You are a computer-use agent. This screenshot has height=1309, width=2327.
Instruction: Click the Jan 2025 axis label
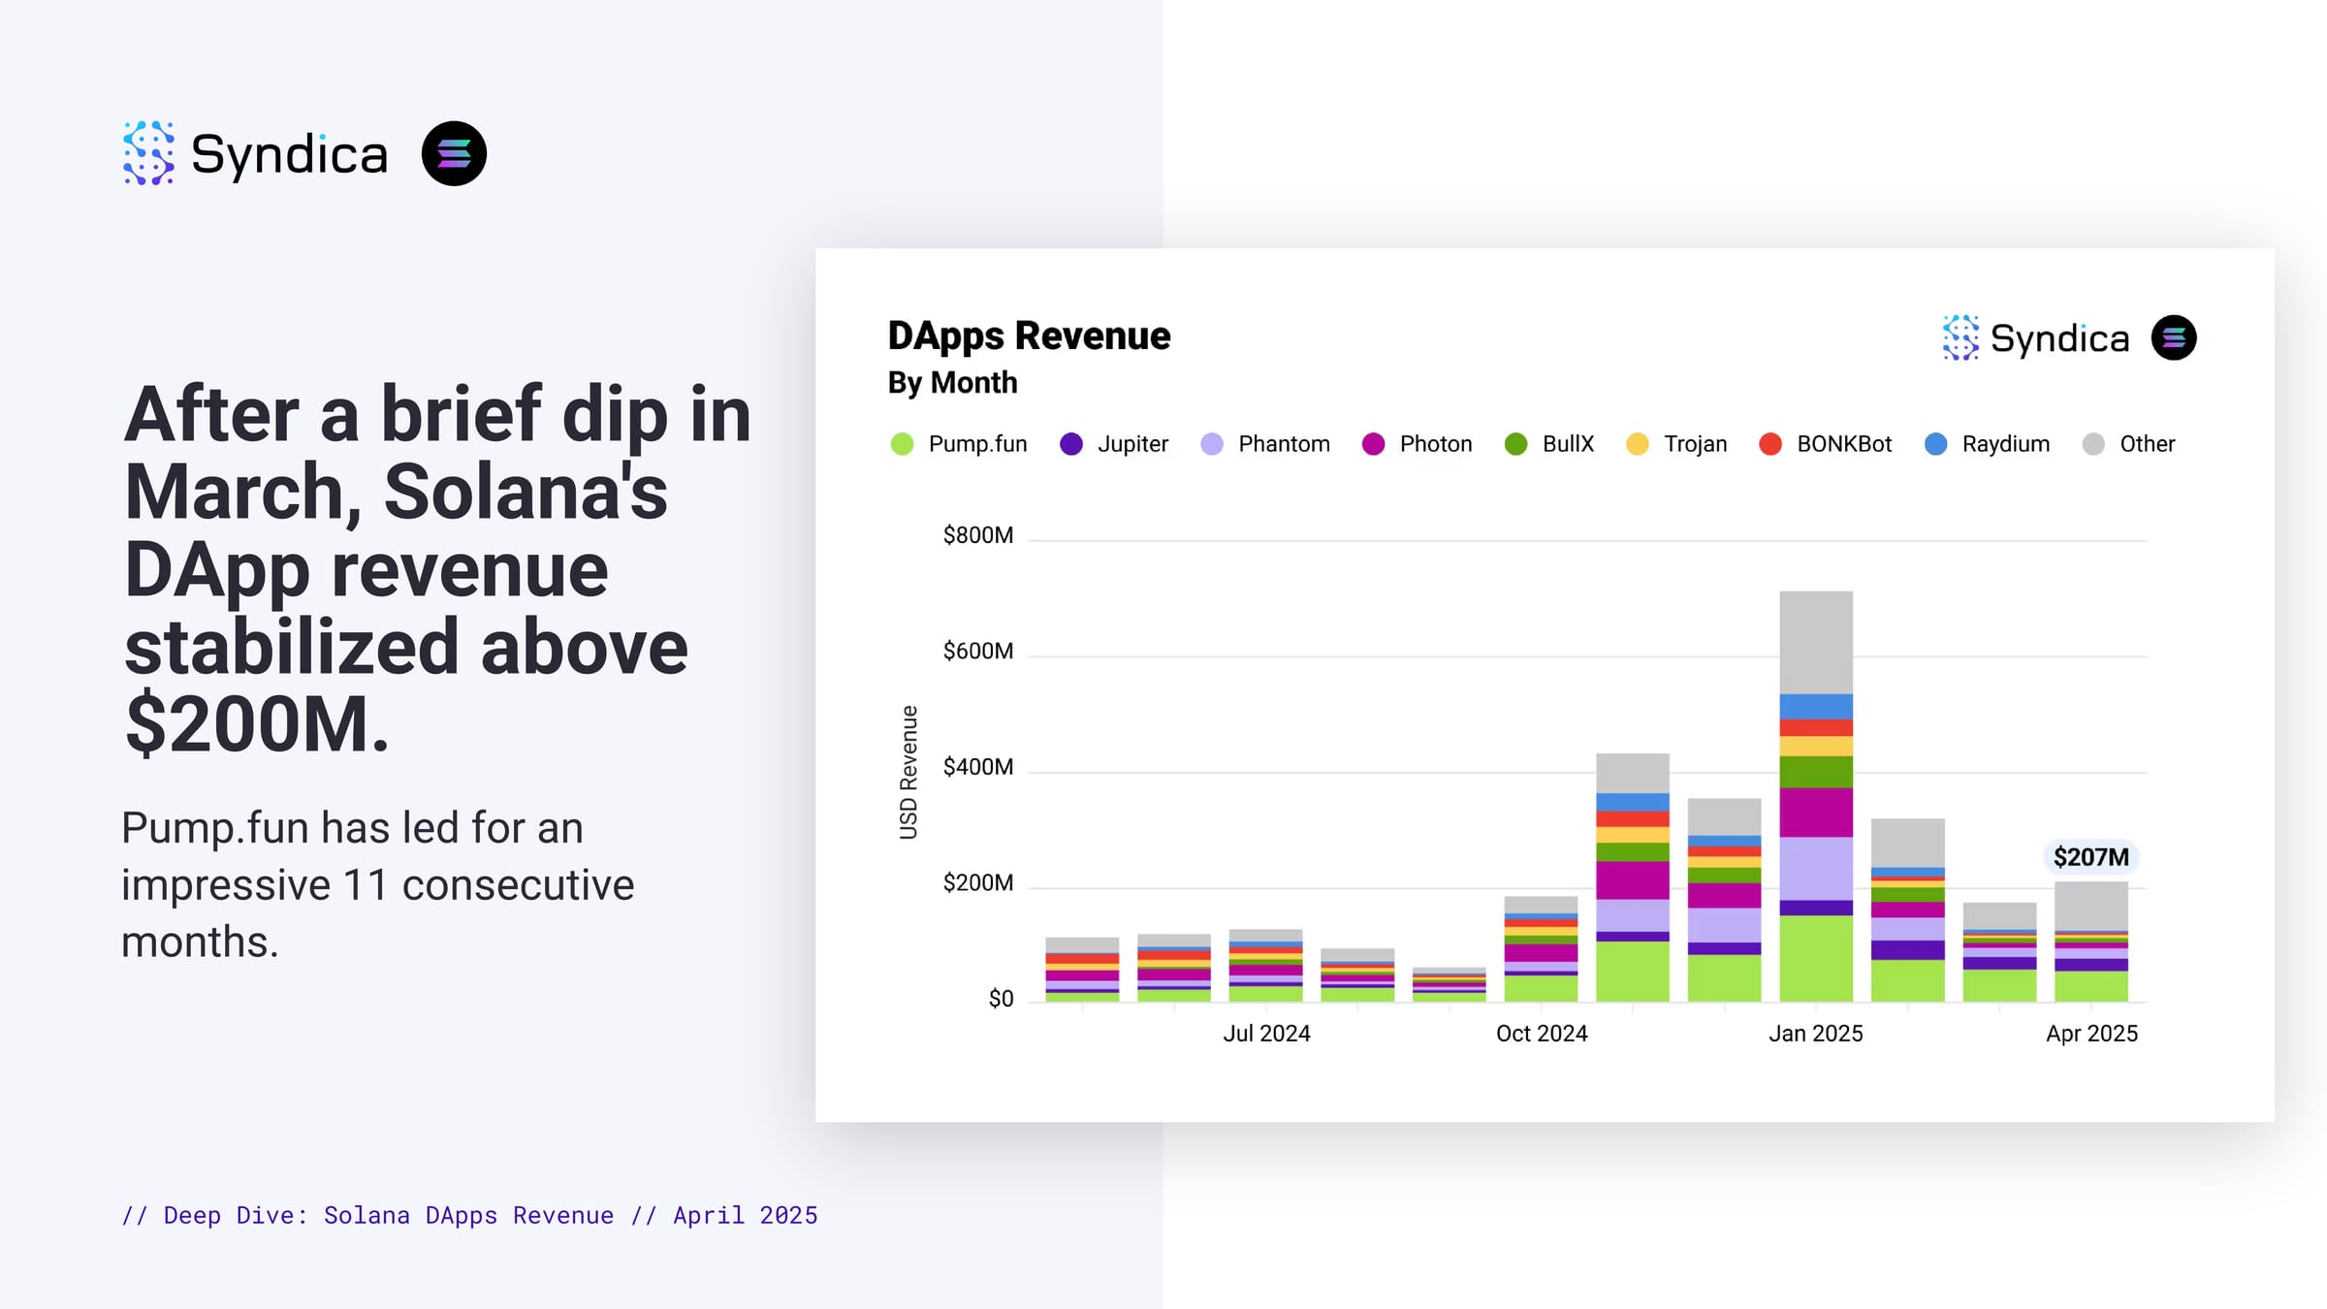click(x=1816, y=1034)
